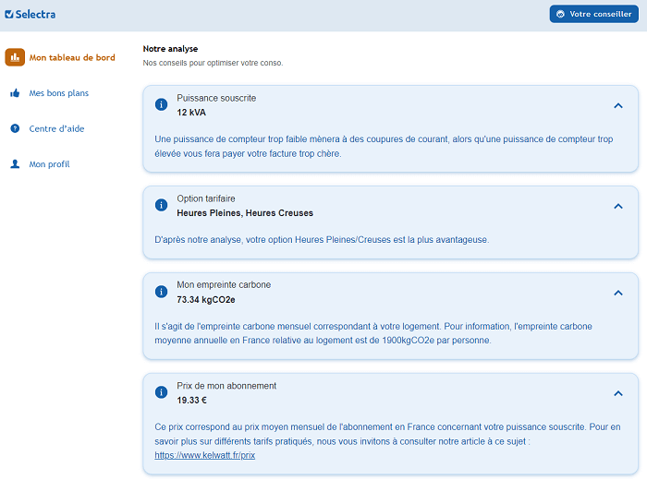This screenshot has height=480, width=647.
Task: Click the '12 kVA' value
Action: [191, 113]
